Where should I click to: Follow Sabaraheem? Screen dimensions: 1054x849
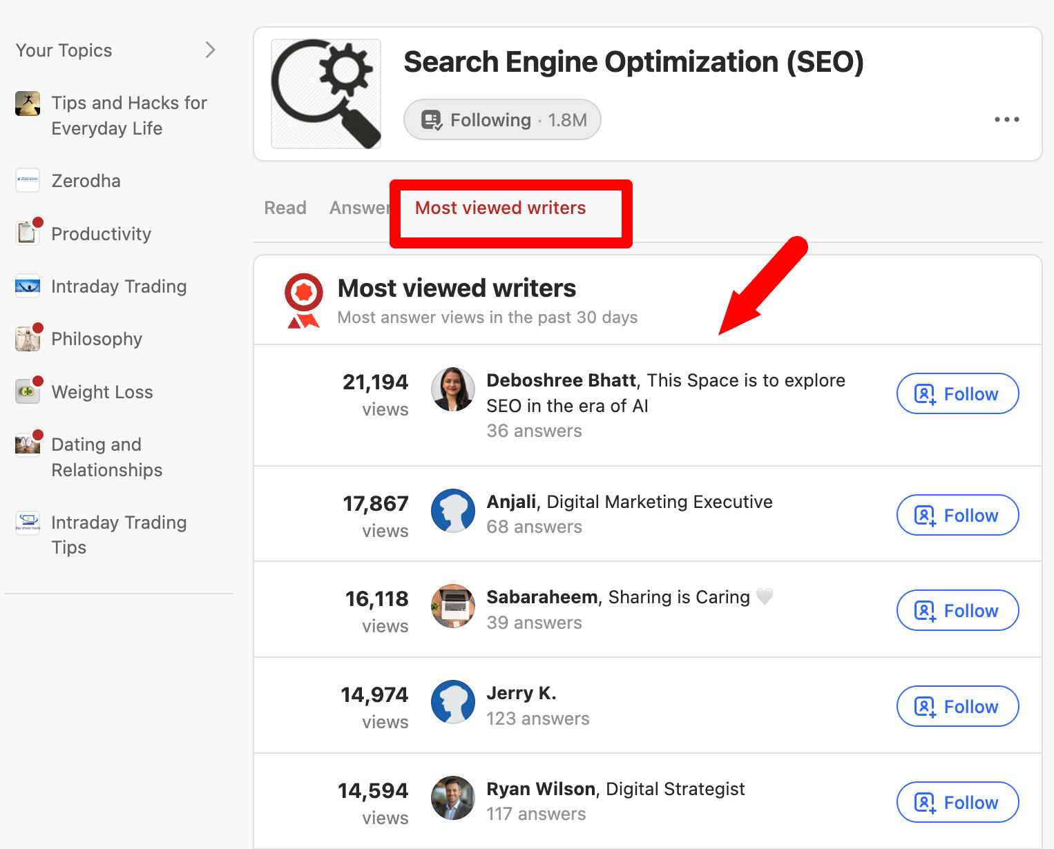click(x=957, y=610)
